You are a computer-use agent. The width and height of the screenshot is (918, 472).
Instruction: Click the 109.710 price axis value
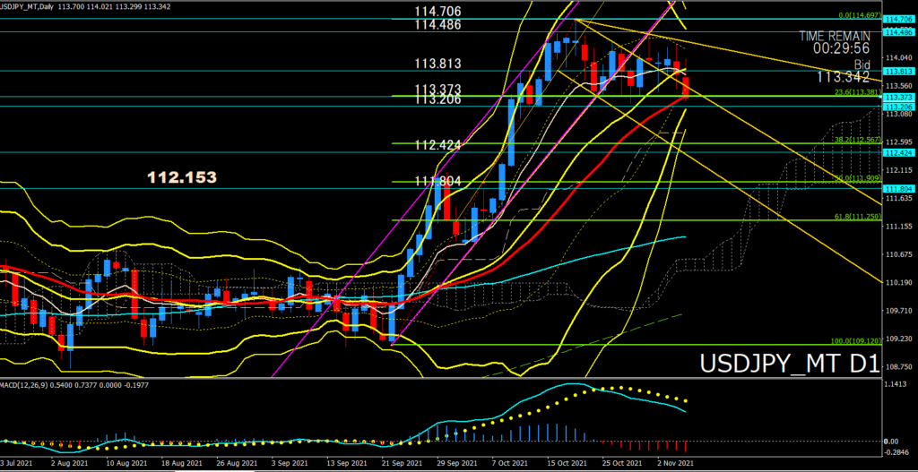click(x=897, y=311)
